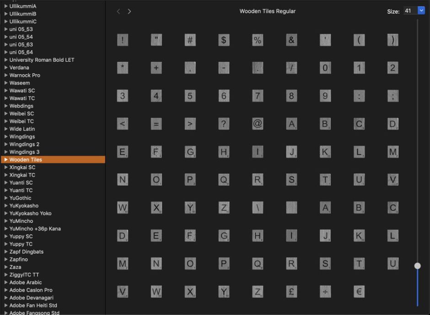Click the next font forward arrow
Screen dimensions: 430x315
129,11
